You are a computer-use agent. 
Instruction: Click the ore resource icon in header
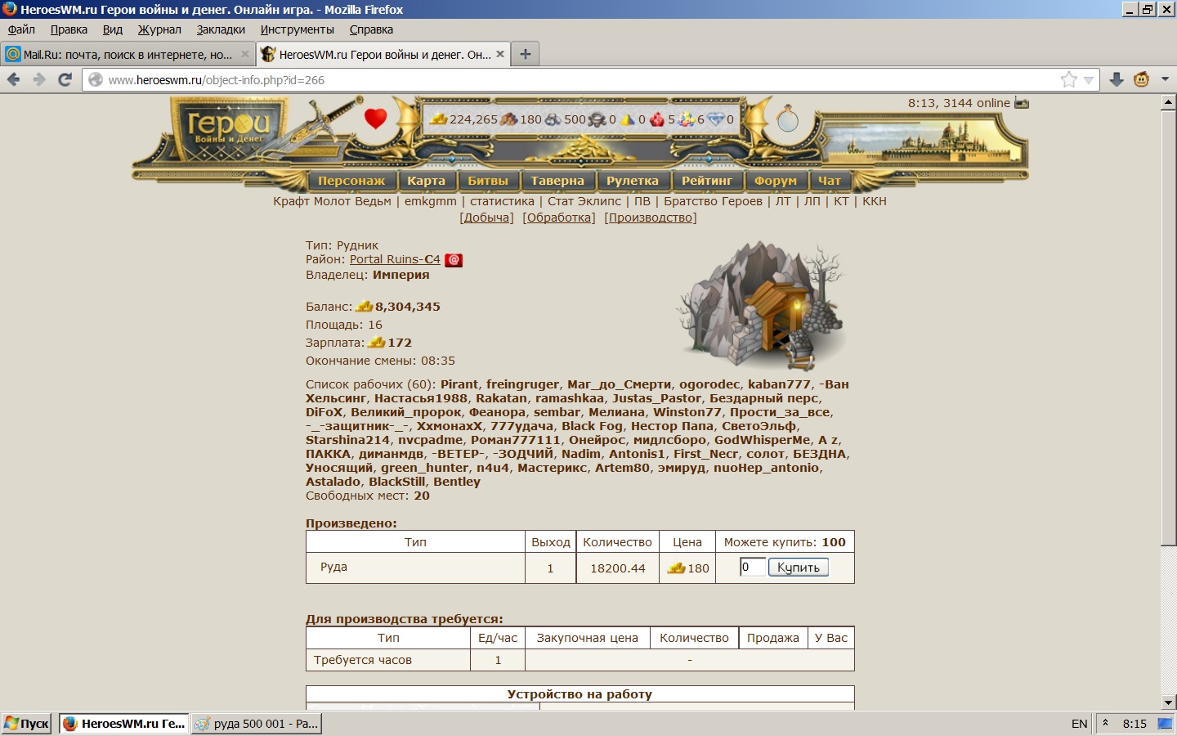coord(553,119)
